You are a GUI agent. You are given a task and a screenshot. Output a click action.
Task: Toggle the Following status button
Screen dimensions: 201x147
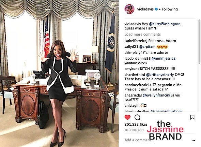click(169, 9)
